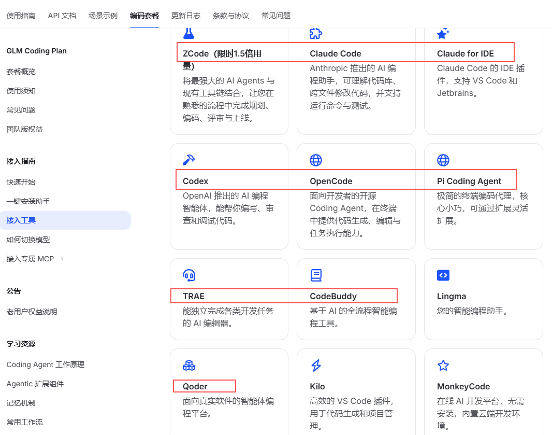Click the sparkle star icon on Claude for IDE card
This screenshot has height=435, width=552.
point(443,33)
